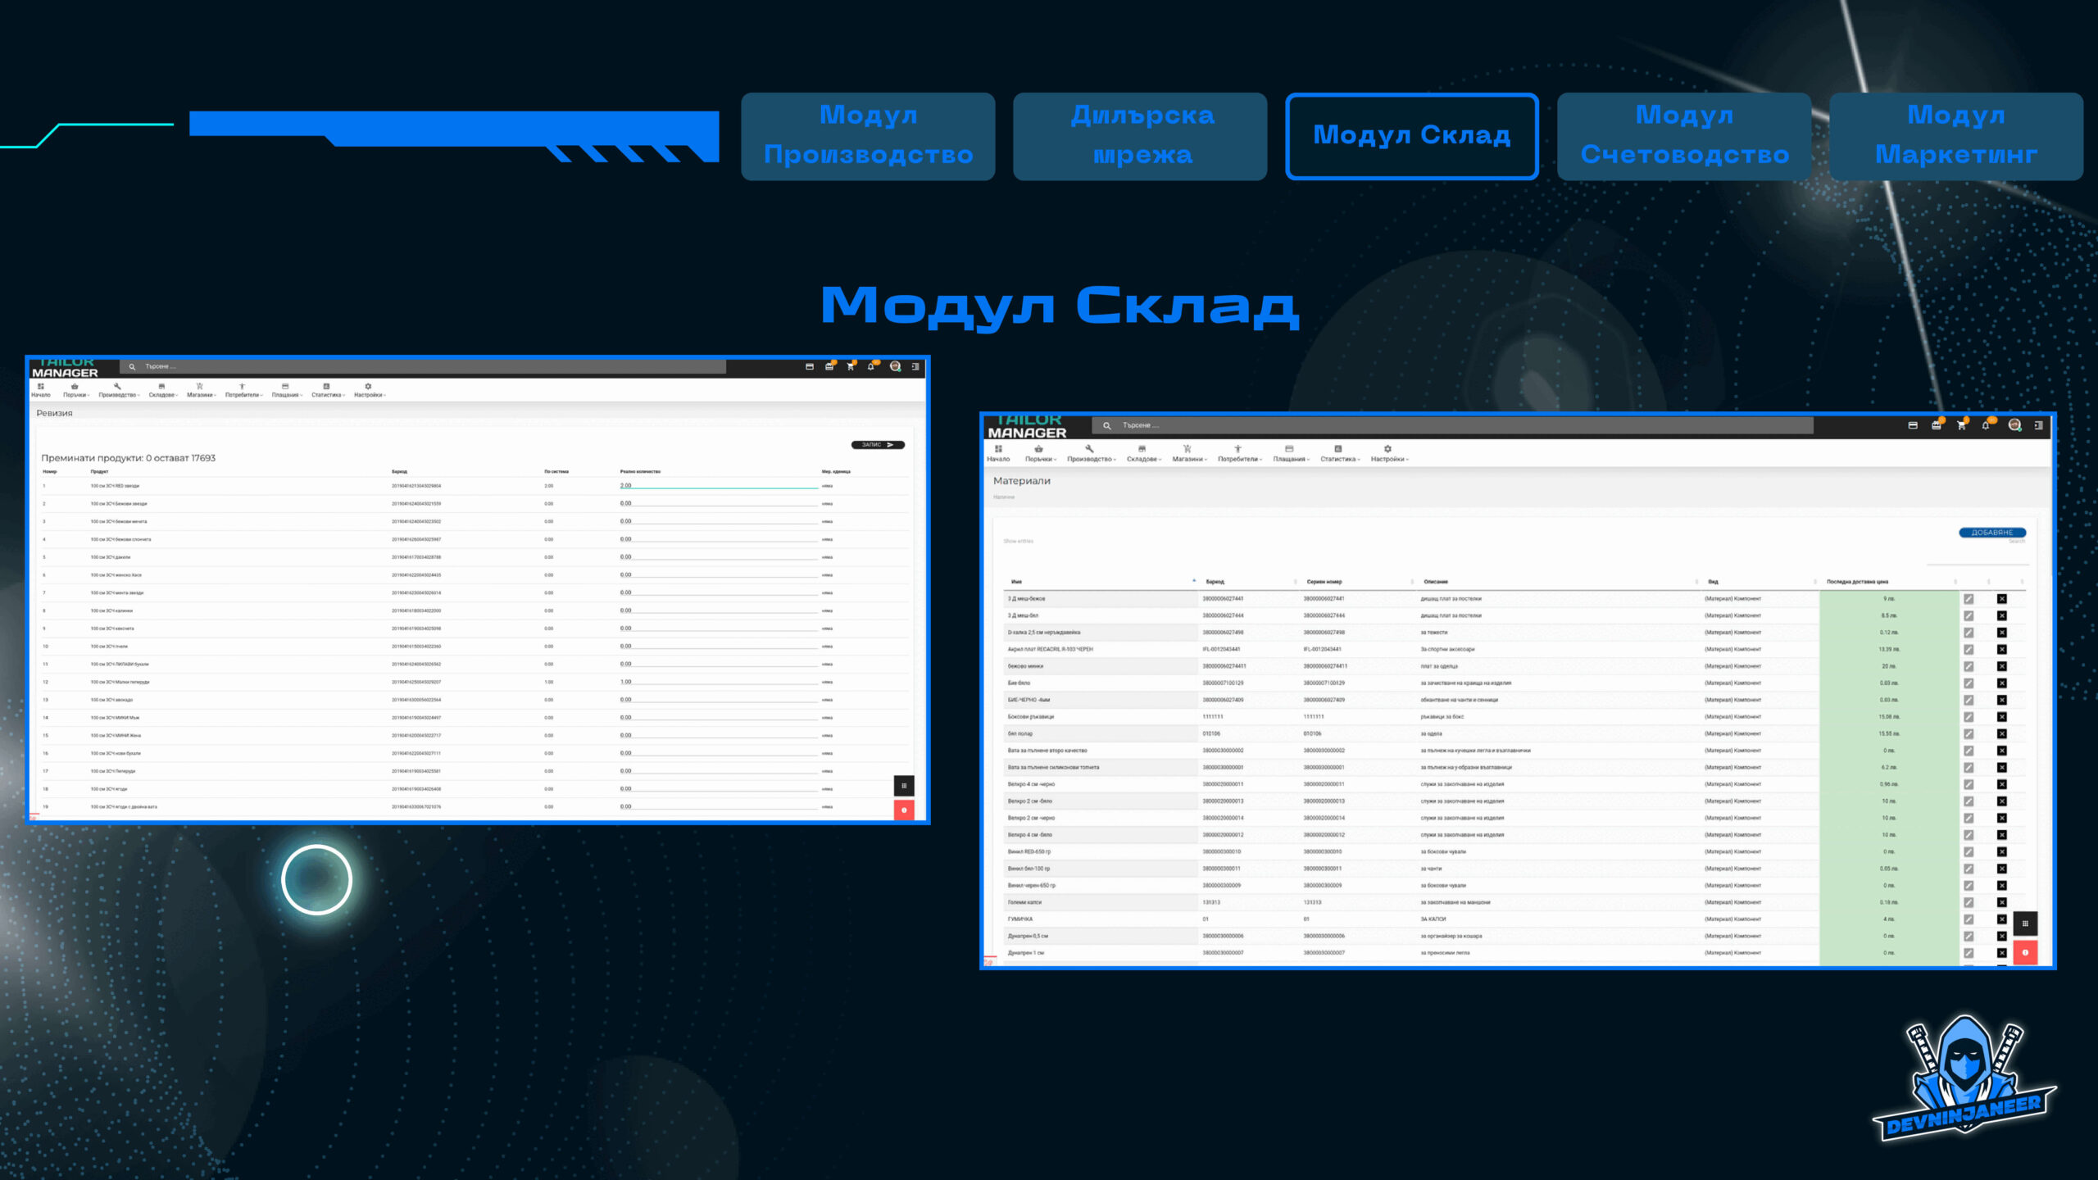
Task: Click red floating button in Материали view
Action: coord(2025,952)
